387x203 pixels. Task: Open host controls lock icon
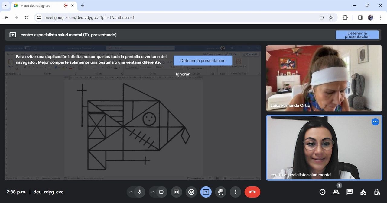pyautogui.click(x=377, y=192)
